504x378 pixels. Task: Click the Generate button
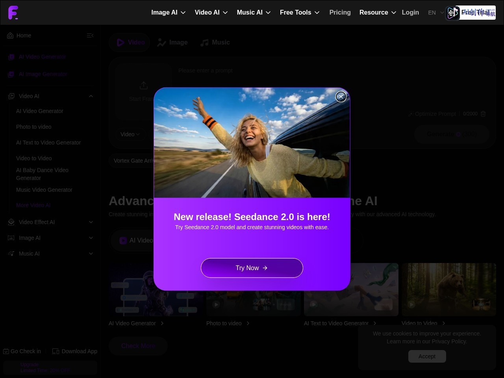[x=452, y=134]
